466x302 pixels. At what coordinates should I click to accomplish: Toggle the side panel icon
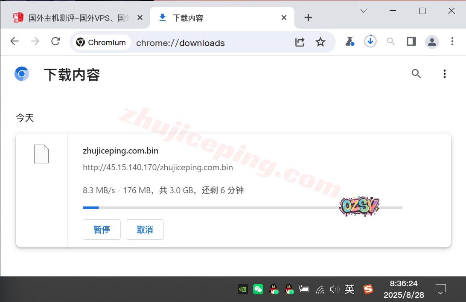pyautogui.click(x=411, y=41)
